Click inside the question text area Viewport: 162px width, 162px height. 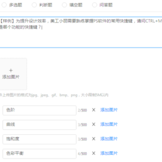click(81, 32)
